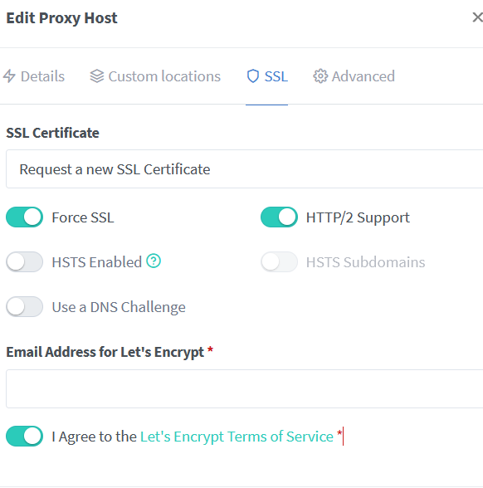Click the 'Email Address for Let's Encrypt' label

[x=105, y=352]
